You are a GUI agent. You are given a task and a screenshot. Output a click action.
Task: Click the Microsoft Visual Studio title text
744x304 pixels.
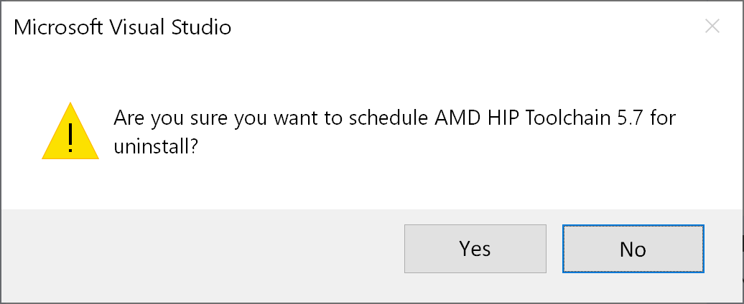tap(123, 28)
